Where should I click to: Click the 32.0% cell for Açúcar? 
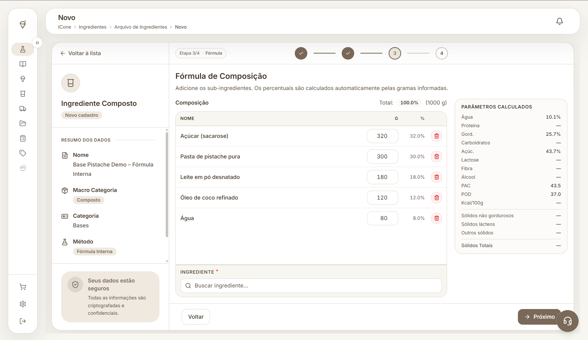click(417, 136)
